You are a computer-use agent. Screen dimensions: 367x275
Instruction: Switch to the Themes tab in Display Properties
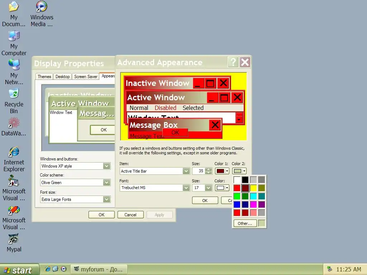click(x=44, y=77)
